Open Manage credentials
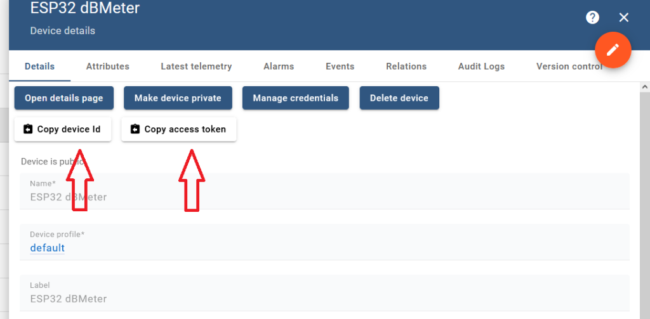 click(x=295, y=98)
